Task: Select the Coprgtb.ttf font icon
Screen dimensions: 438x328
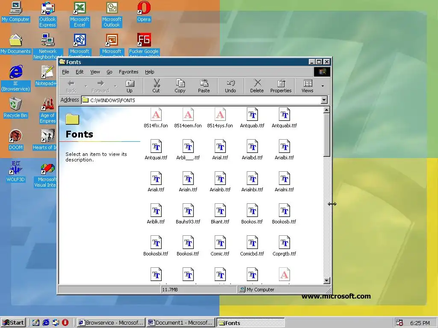Action: pos(284,243)
